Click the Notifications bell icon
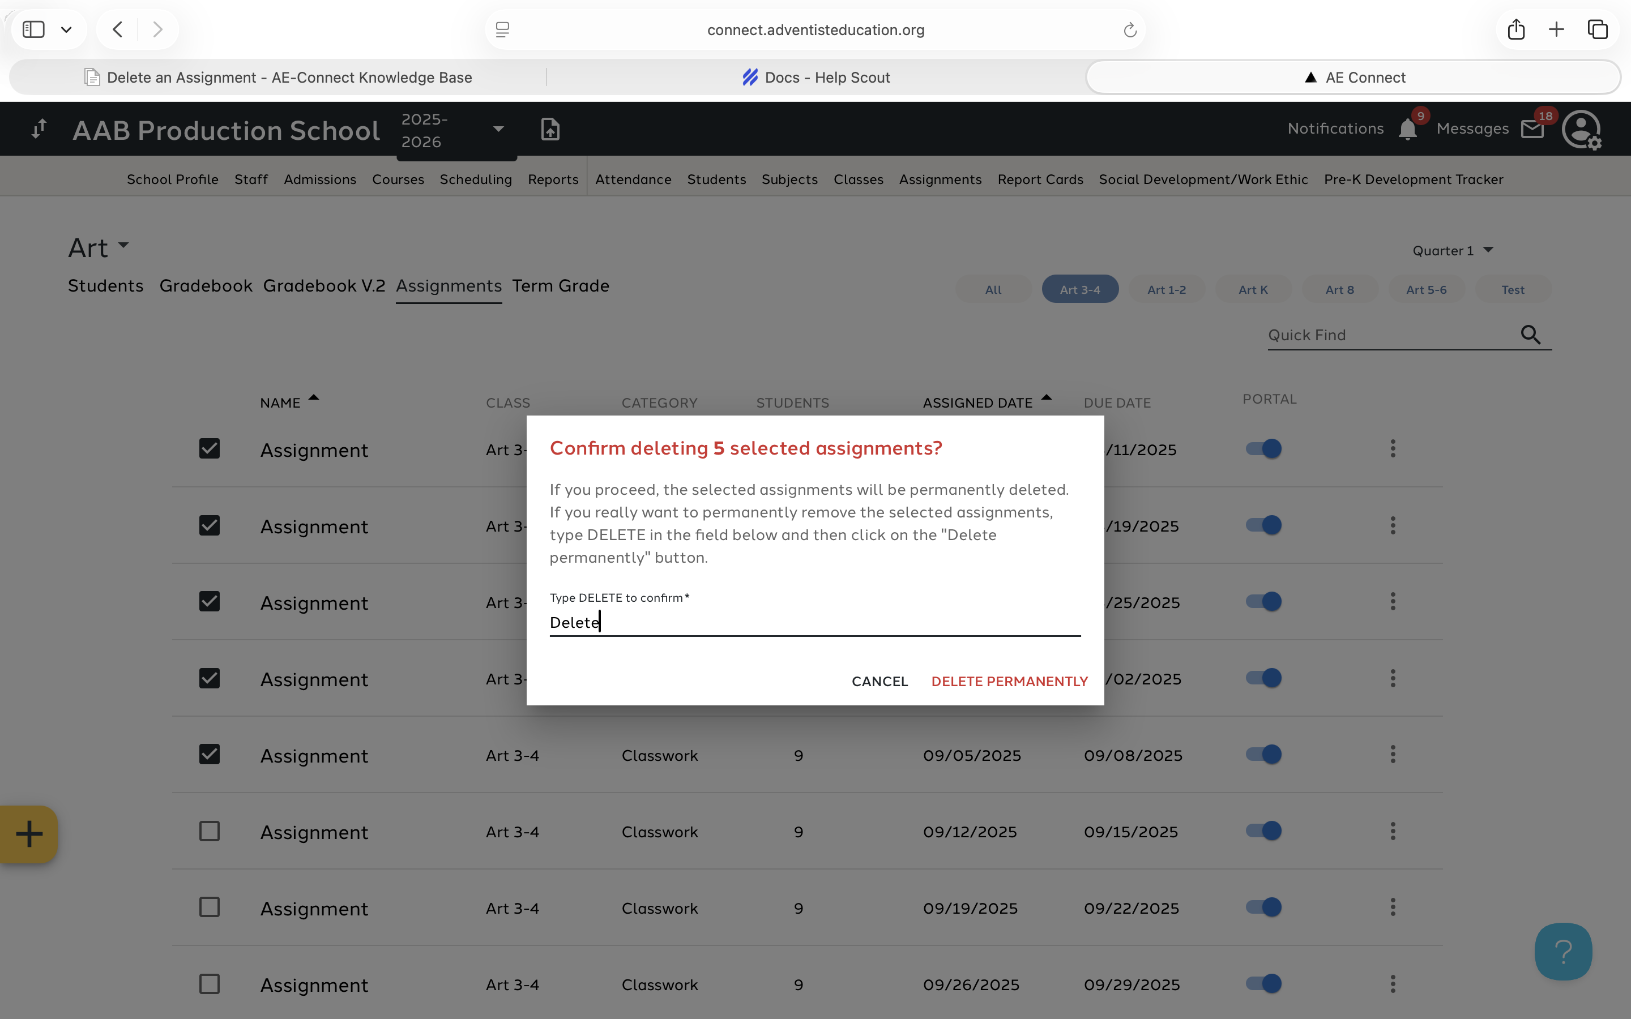Viewport: 1631px width, 1019px height. tap(1407, 129)
